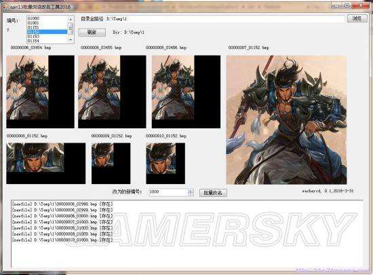Click log line for 00000006_03000.bmp
This screenshot has height=275, width=373.
(62, 216)
